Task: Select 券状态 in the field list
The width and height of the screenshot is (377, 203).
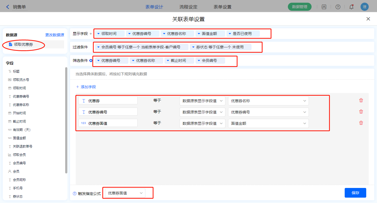Action: click(x=18, y=197)
